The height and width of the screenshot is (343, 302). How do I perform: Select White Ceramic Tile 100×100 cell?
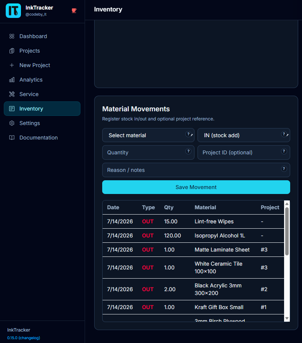[218, 268]
